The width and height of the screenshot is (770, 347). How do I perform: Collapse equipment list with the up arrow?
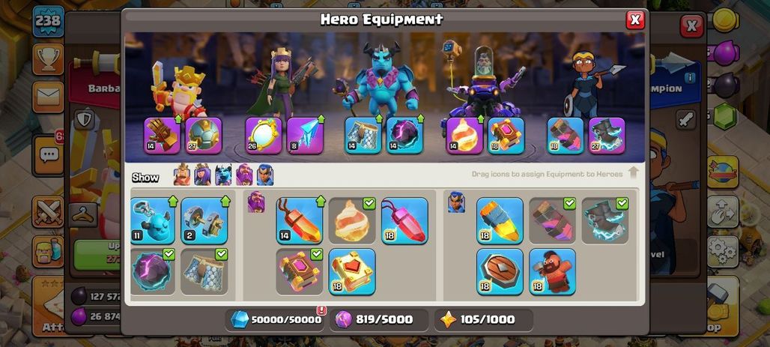pyautogui.click(x=633, y=172)
